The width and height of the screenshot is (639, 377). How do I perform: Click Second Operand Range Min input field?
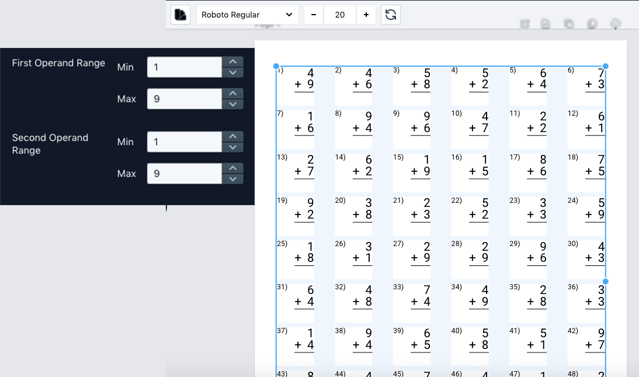coord(184,141)
